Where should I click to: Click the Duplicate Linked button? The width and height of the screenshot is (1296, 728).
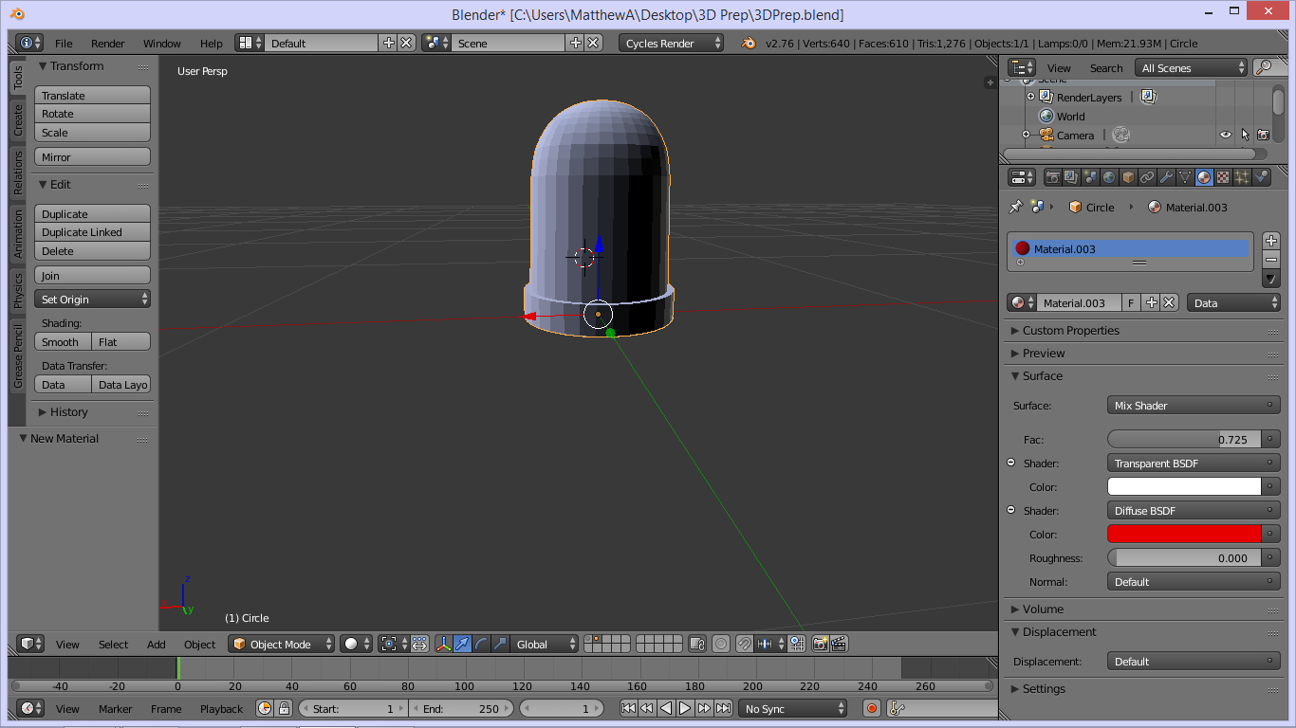[93, 231]
